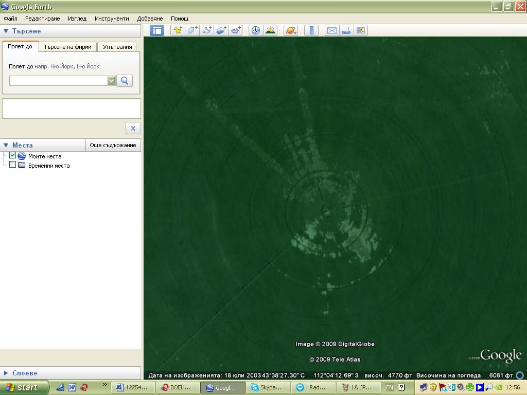Expand the Слоеве panel

(x=6, y=373)
